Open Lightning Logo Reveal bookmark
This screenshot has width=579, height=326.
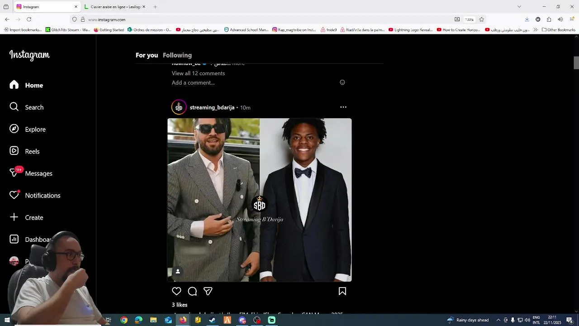pos(410,30)
